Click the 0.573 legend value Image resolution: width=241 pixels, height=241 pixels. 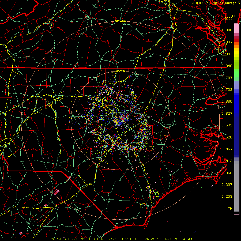(x=227, y=125)
